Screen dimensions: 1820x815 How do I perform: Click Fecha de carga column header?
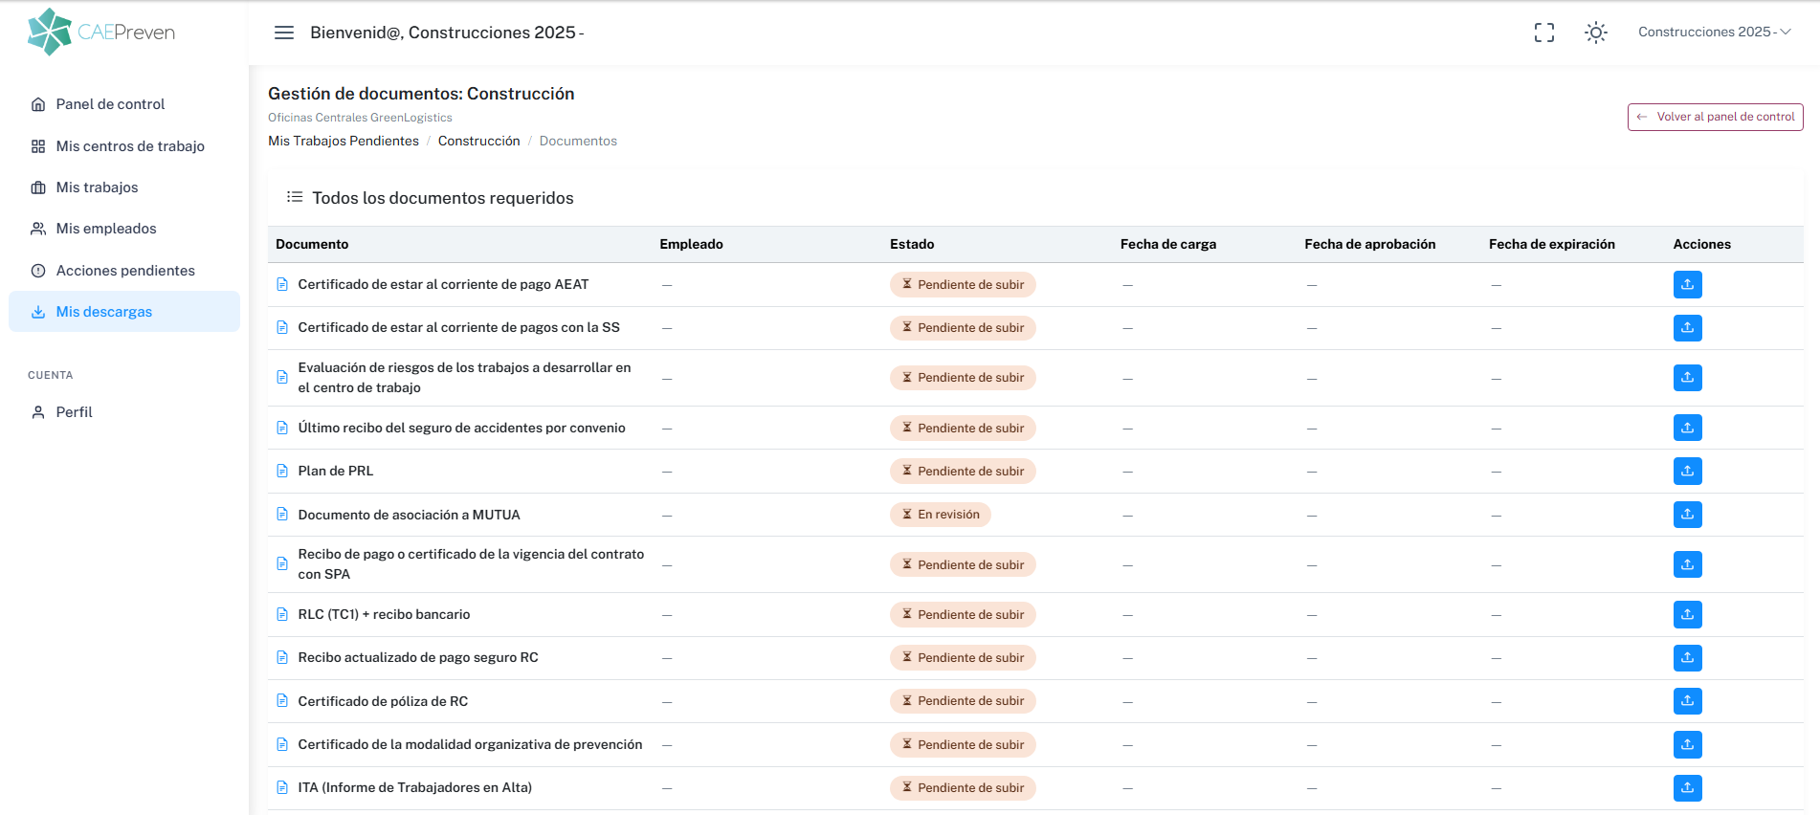coord(1168,244)
